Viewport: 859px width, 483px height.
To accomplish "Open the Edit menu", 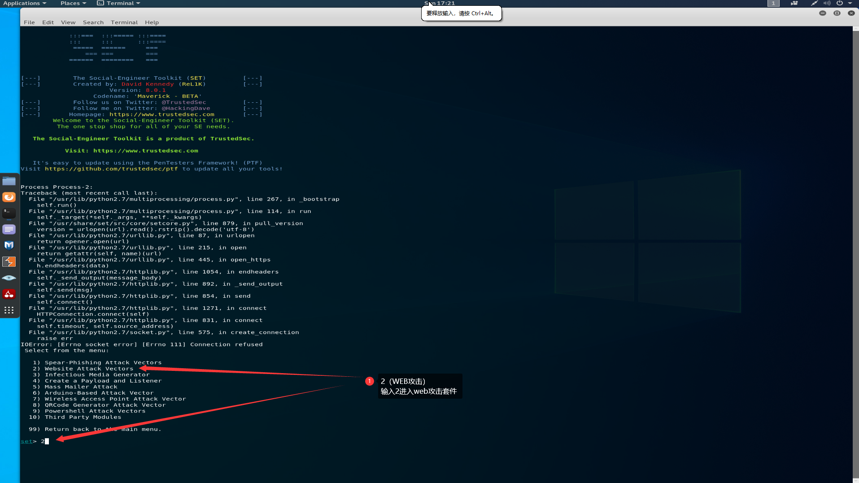I will [x=48, y=22].
